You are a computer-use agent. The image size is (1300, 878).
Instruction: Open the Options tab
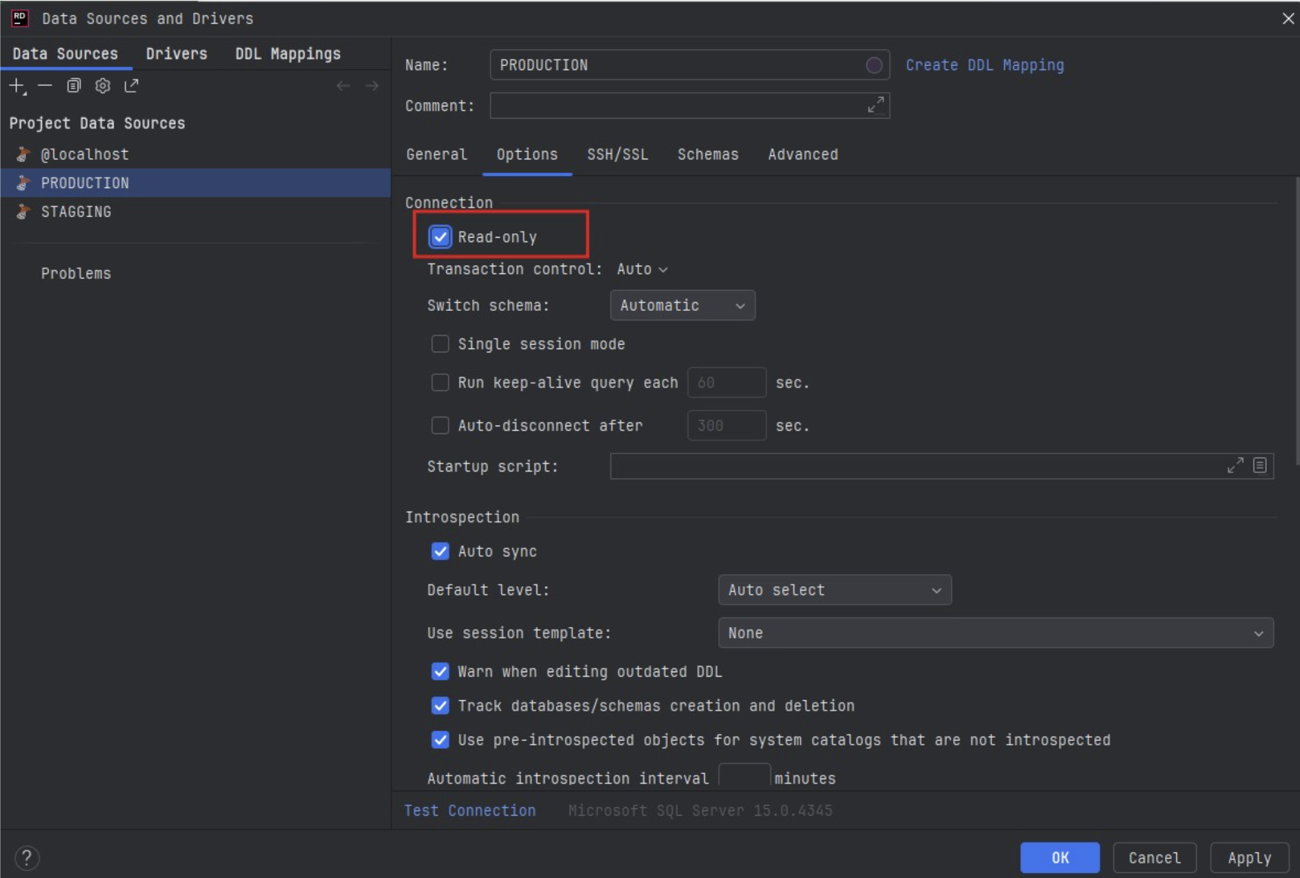point(527,154)
